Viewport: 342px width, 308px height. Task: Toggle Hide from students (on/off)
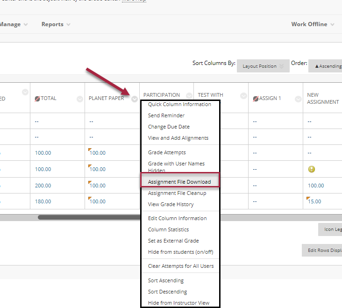pos(181,252)
